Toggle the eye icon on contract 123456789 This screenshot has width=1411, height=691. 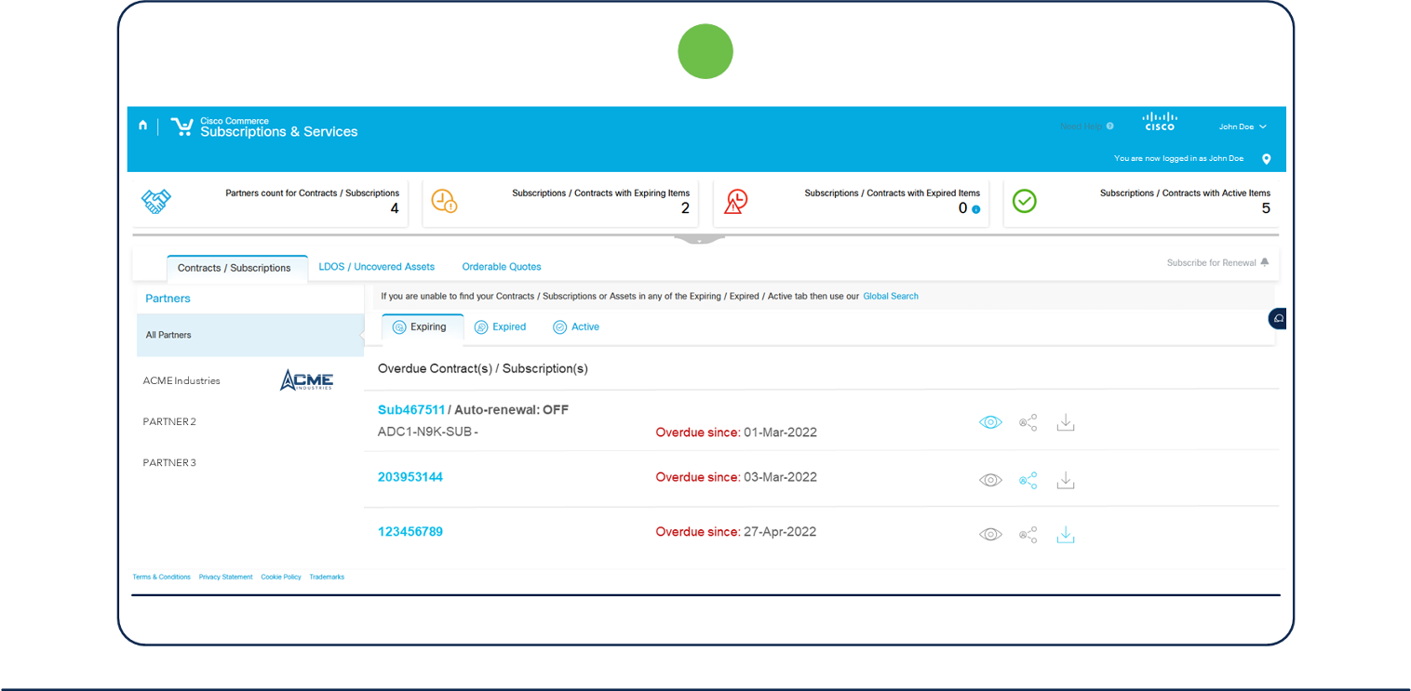[990, 534]
